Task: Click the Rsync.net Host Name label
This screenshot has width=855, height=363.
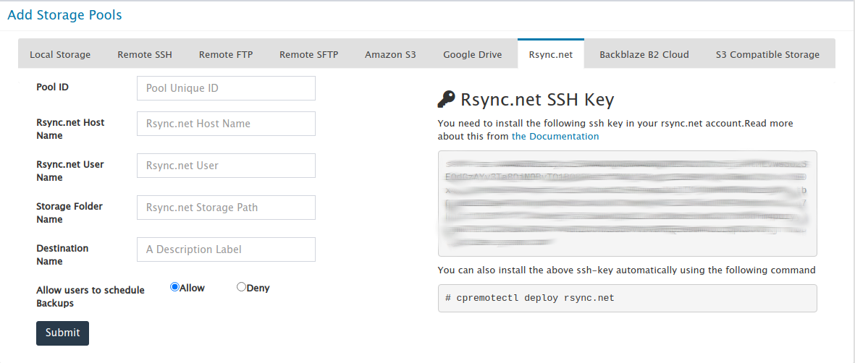Action: pyautogui.click(x=70, y=129)
